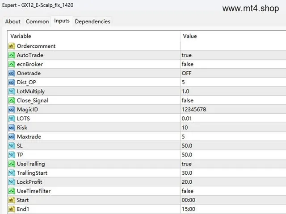Click the Onetrade integer icon
The image size is (286, 214).
tap(12, 73)
